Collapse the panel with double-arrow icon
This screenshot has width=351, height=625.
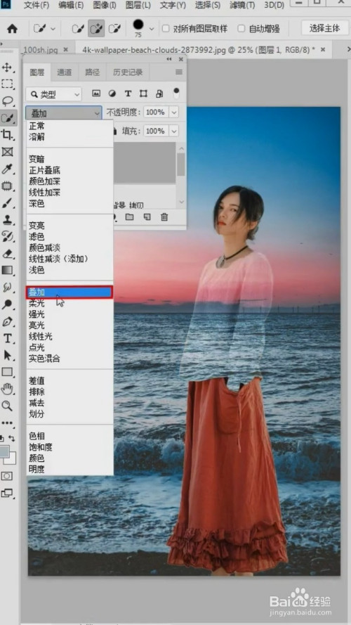(169, 59)
